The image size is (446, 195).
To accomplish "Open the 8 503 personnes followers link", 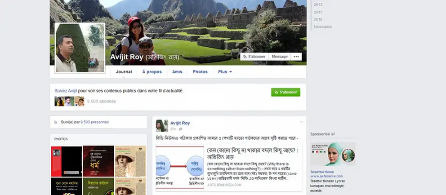I will coord(94,122).
